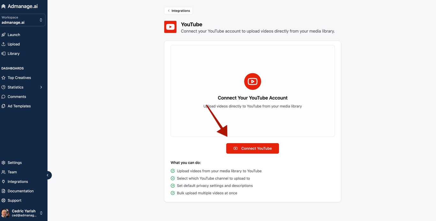The image size is (436, 221).
Task: Click "Select which YouTube channel to upload to" text
Action: 214,178
